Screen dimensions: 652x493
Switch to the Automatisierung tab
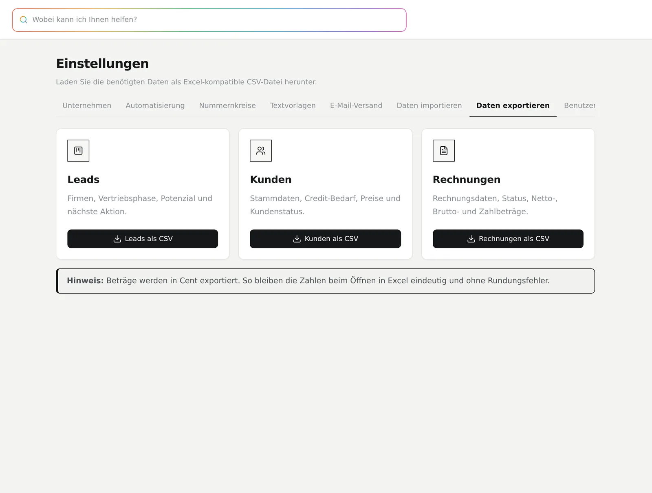click(x=155, y=106)
